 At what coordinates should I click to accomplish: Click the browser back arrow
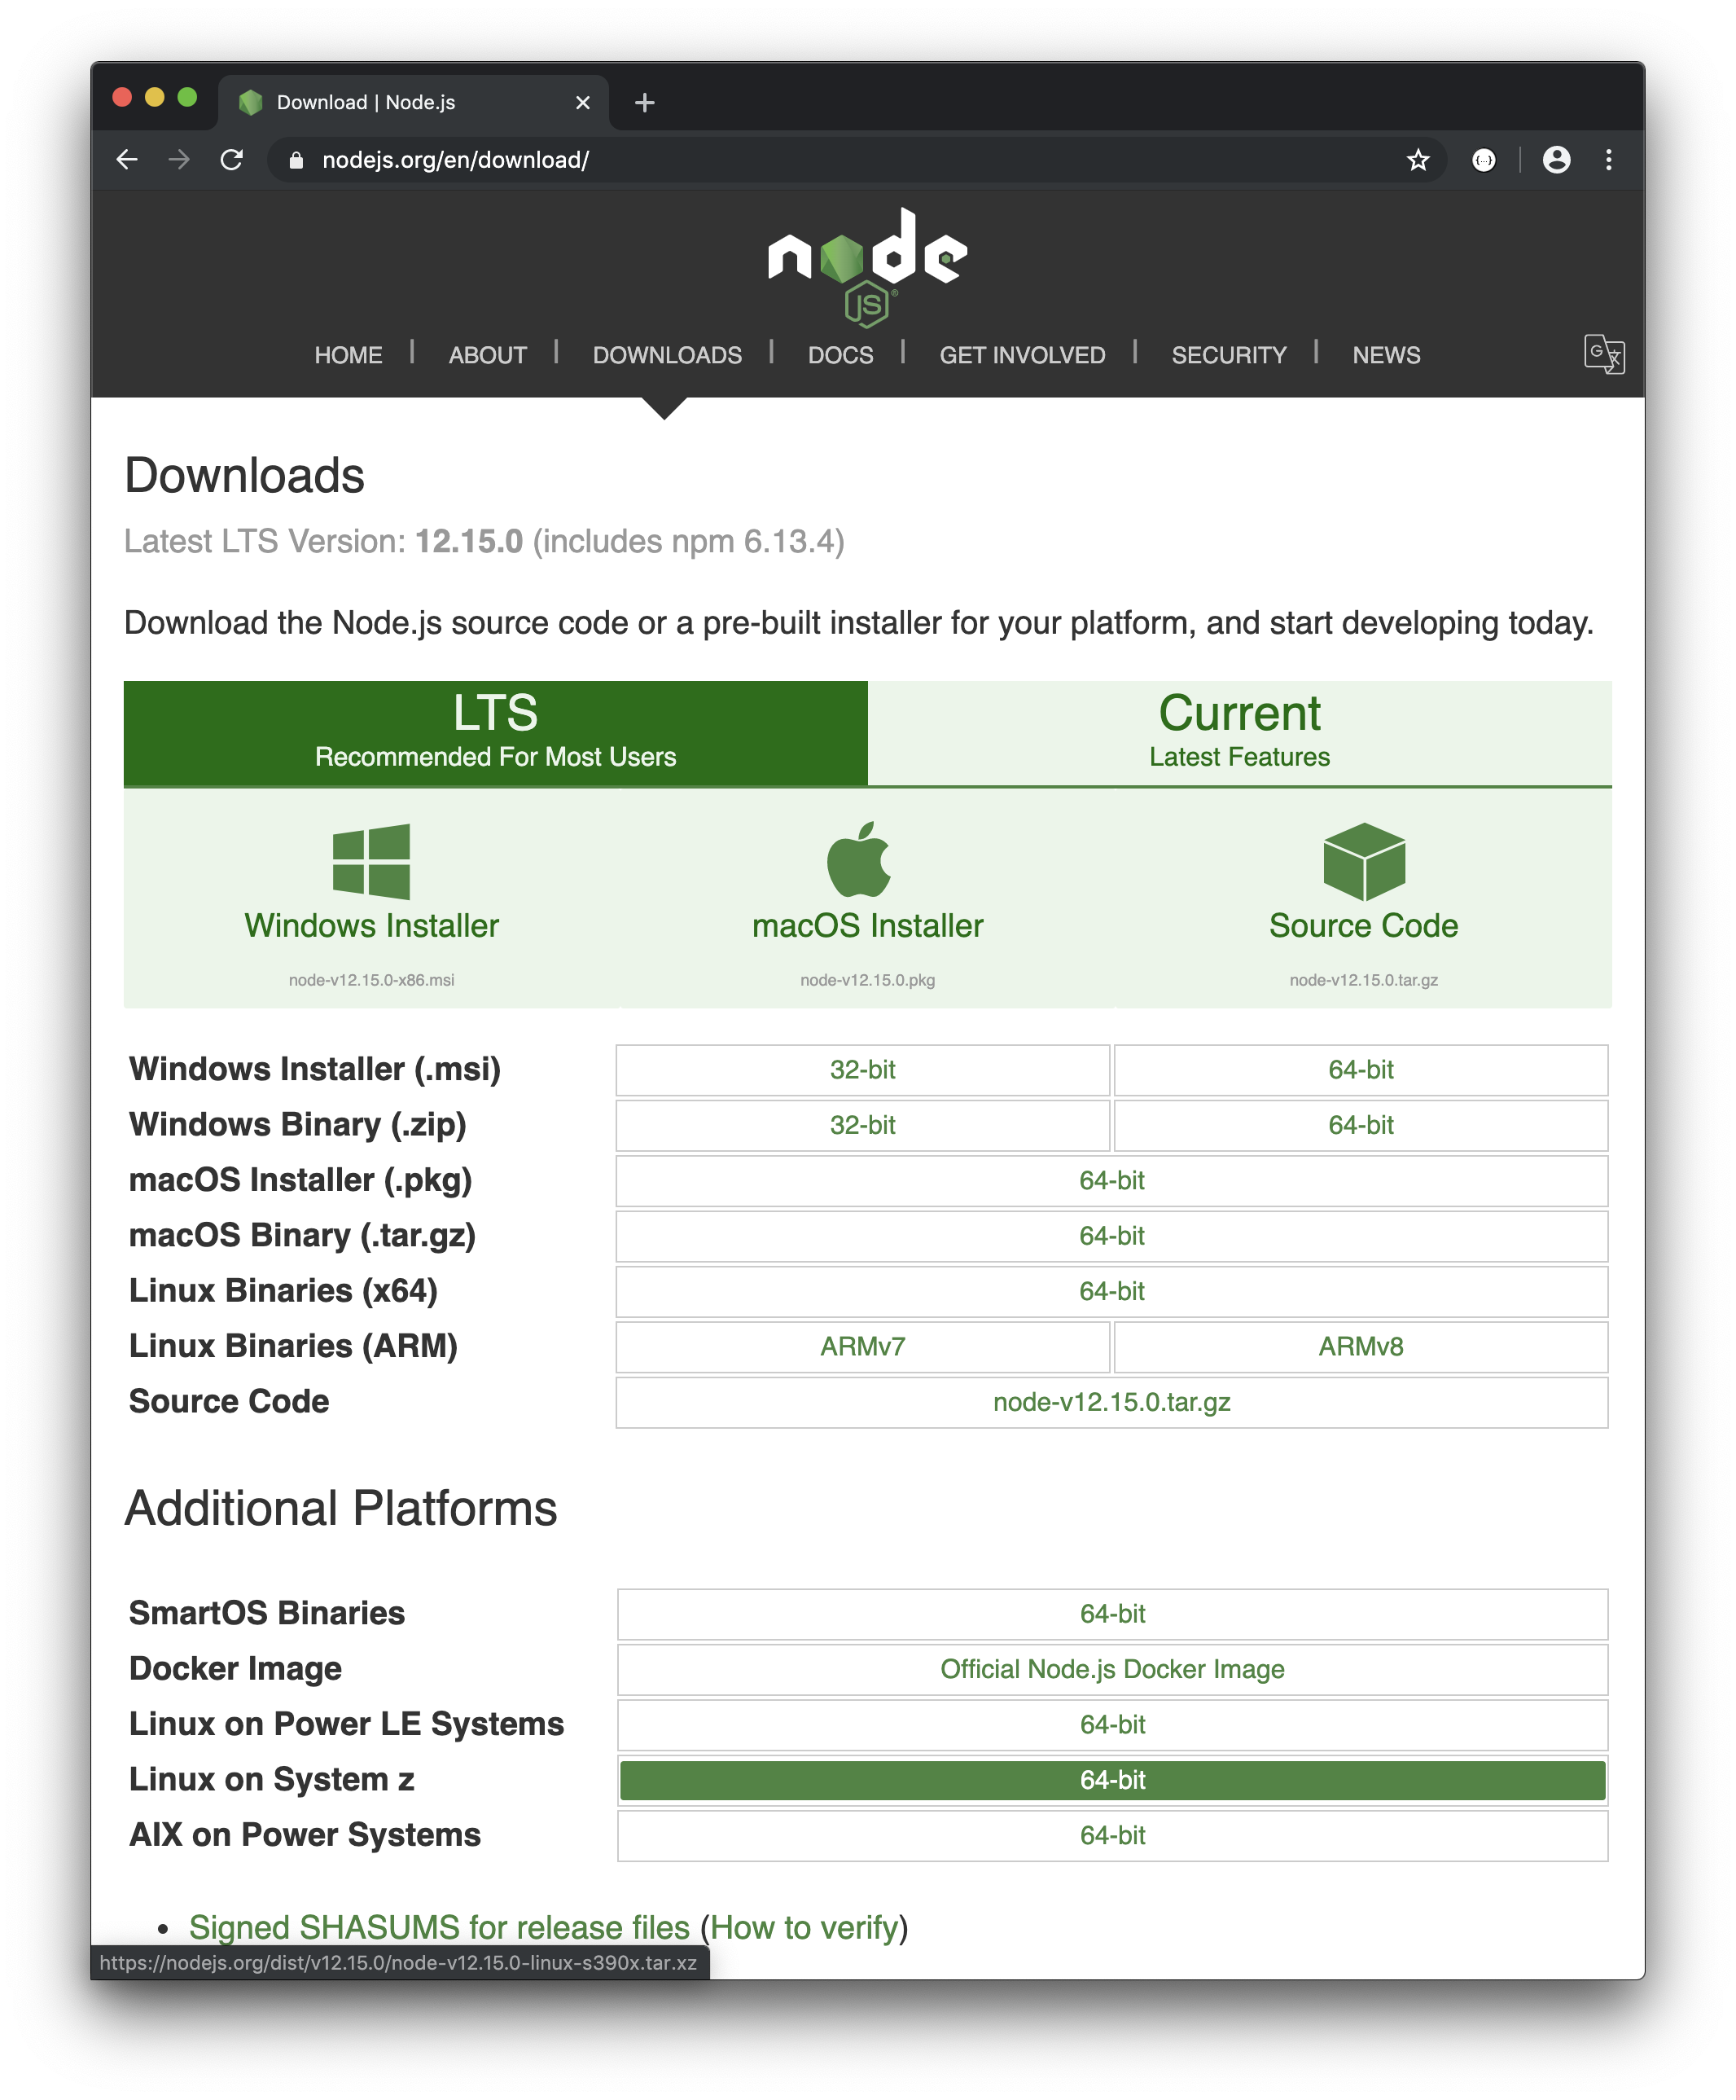[x=127, y=160]
